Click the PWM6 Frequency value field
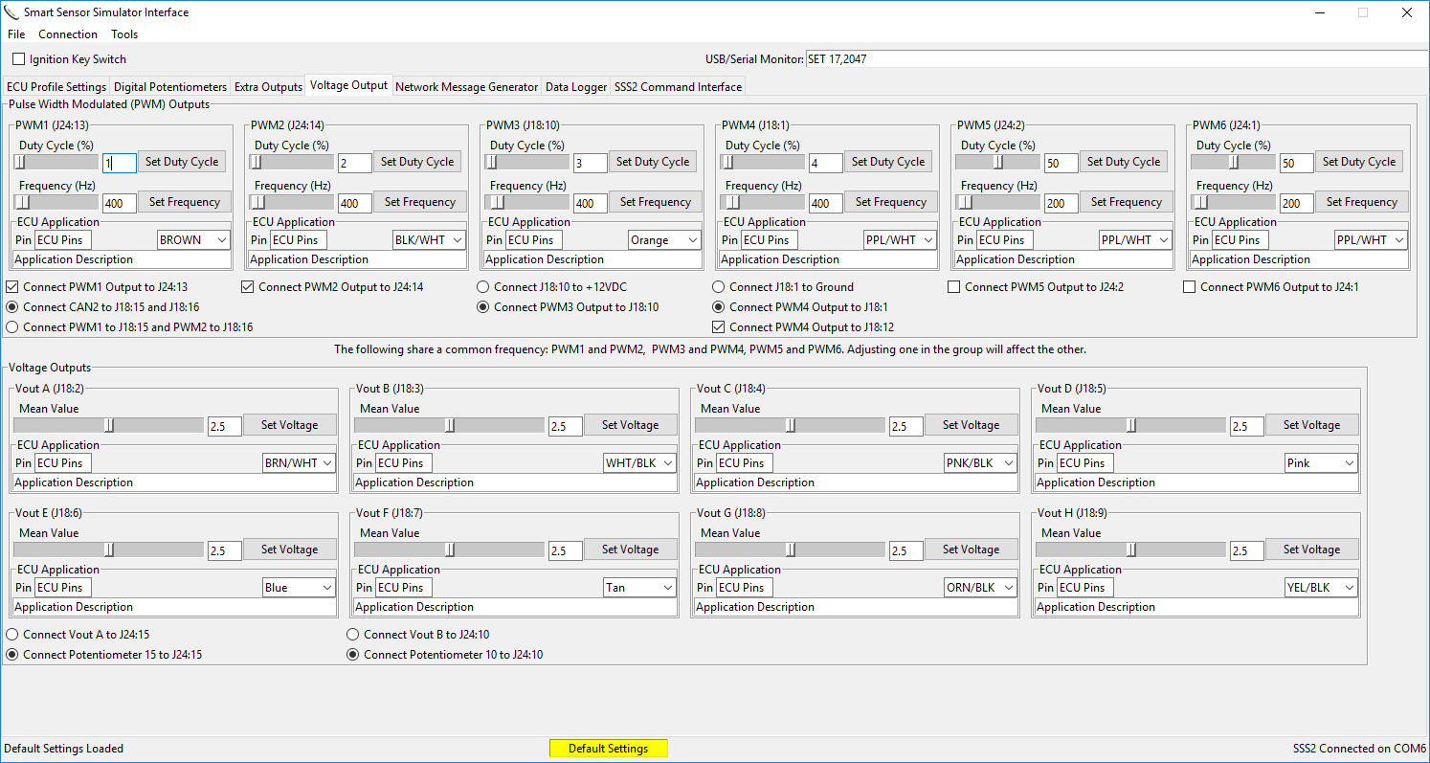 tap(1297, 204)
